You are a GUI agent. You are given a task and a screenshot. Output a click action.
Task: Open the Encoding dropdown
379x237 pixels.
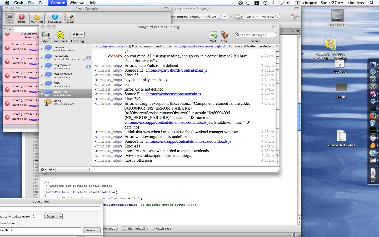pyautogui.click(x=77, y=34)
